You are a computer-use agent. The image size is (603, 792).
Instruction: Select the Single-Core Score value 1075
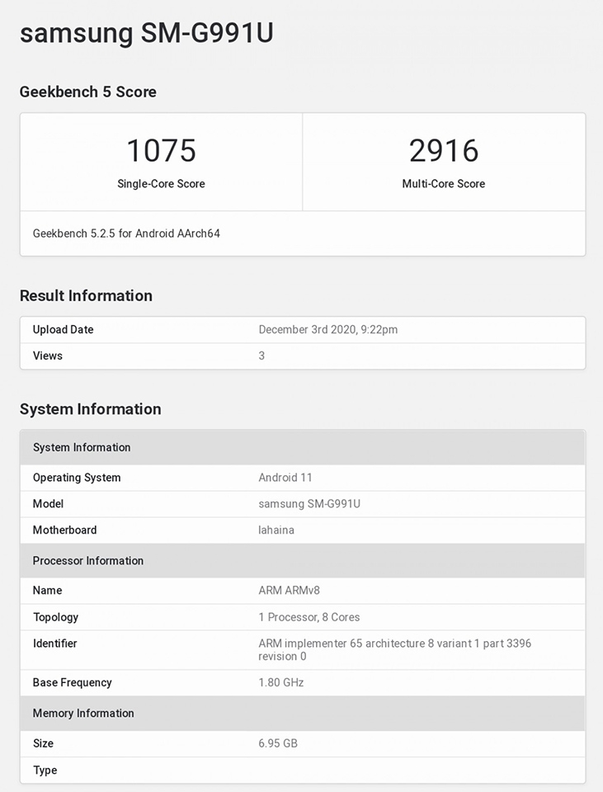click(x=161, y=151)
